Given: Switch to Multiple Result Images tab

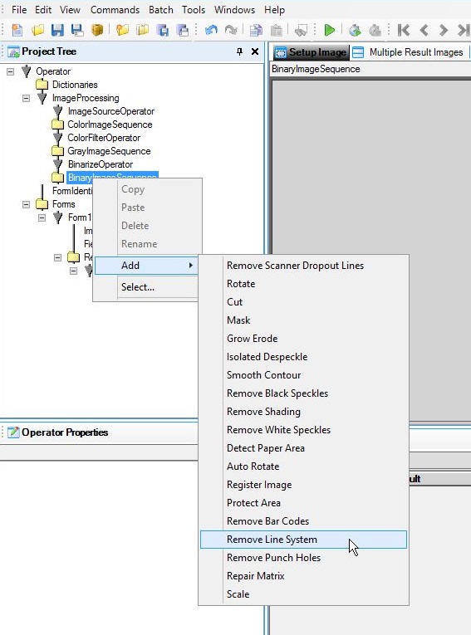Looking at the screenshot, I should tap(409, 52).
